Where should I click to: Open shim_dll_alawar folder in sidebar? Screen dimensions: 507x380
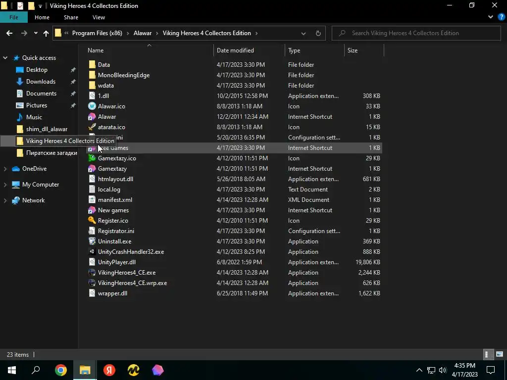tap(47, 129)
